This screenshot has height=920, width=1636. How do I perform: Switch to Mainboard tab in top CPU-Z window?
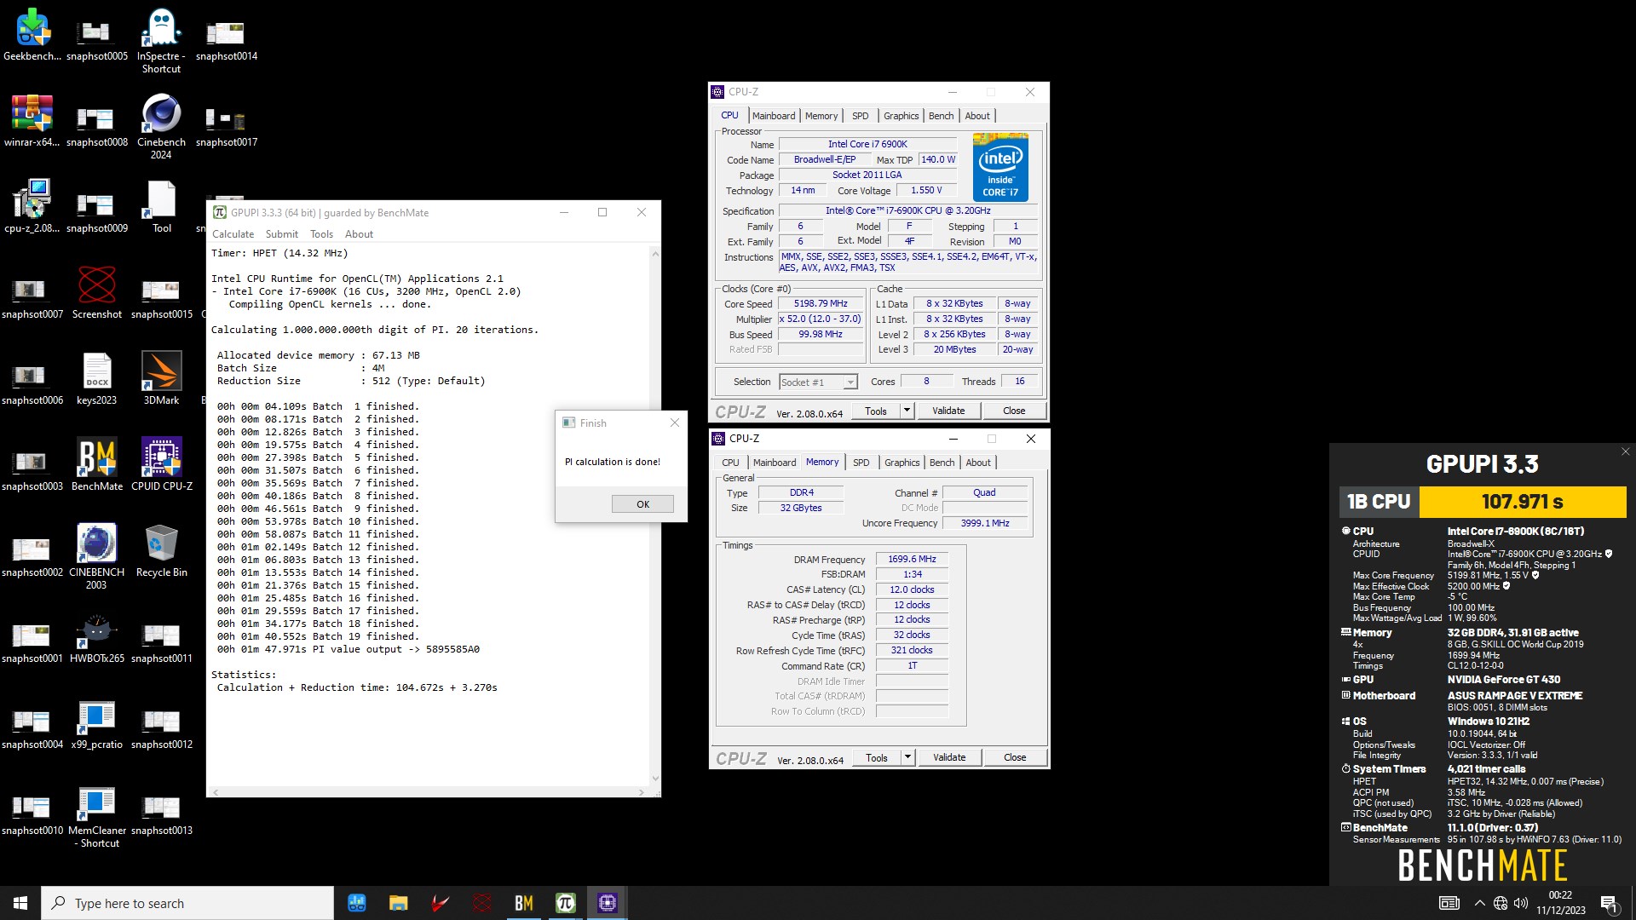click(x=774, y=116)
